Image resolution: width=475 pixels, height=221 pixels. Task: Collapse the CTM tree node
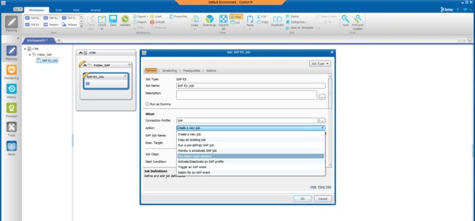click(25, 48)
